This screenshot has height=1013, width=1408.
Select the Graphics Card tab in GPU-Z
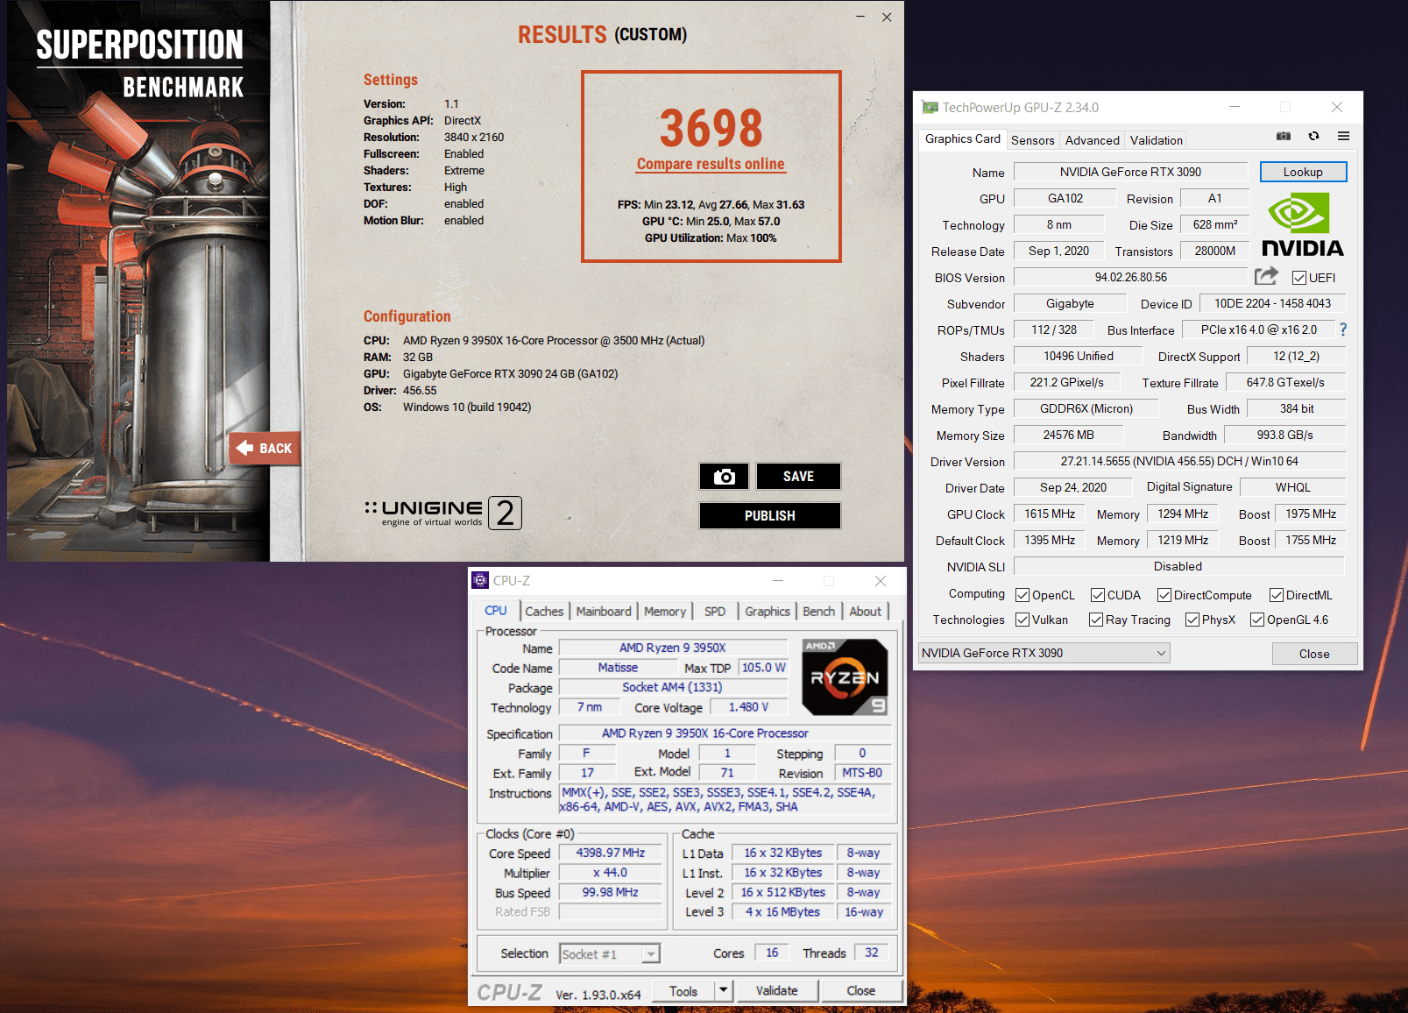tap(962, 138)
